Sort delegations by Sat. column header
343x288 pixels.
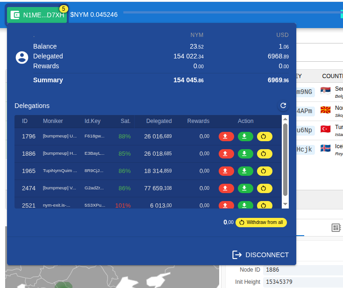click(125, 121)
